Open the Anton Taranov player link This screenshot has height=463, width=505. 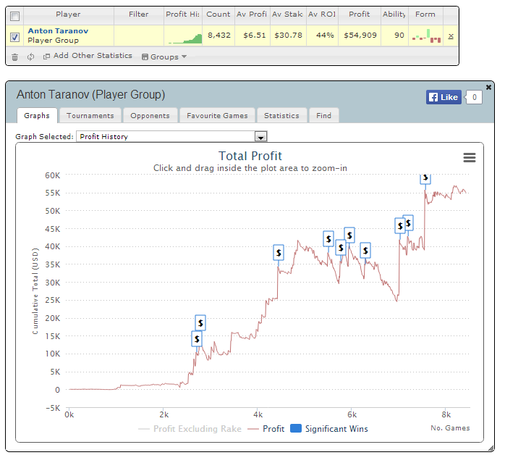pos(58,31)
